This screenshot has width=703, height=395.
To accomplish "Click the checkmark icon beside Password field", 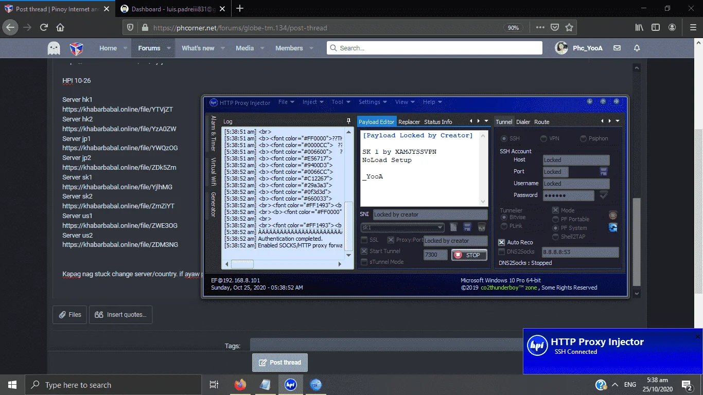I will pyautogui.click(x=604, y=195).
